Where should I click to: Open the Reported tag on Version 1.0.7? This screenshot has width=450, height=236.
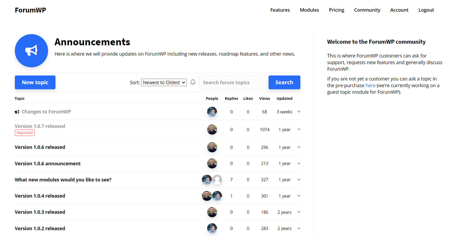point(25,133)
